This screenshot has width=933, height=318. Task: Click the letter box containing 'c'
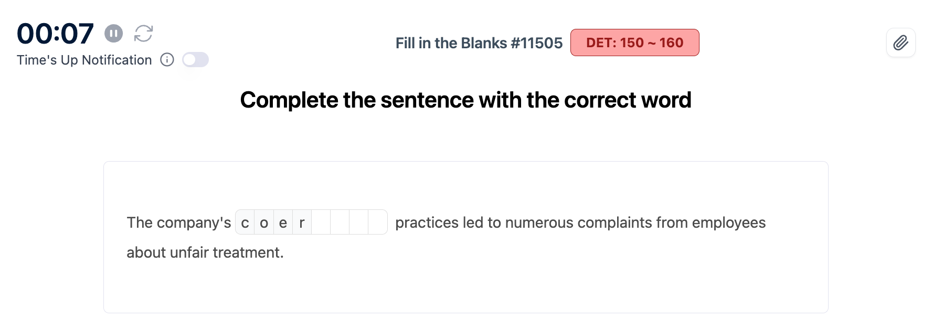coord(245,222)
